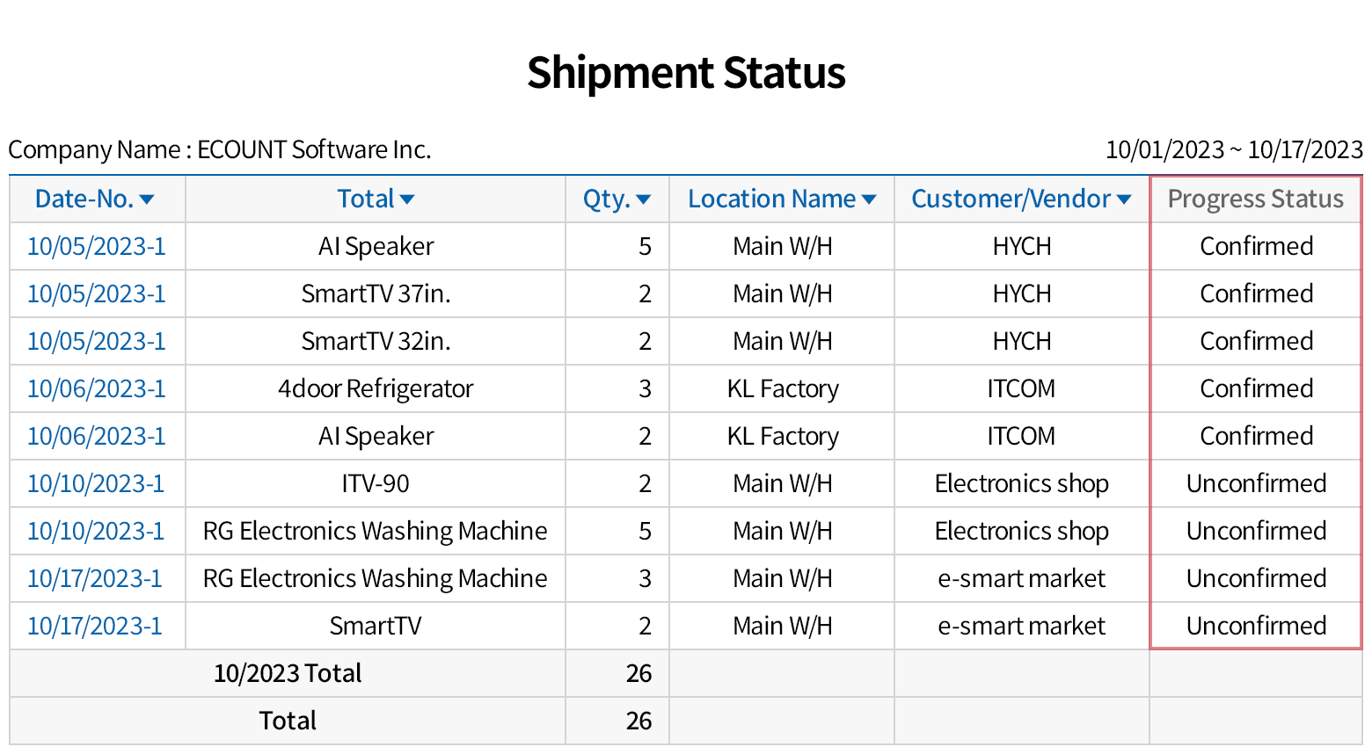
Task: Open 10/05/2023-1 link for SmartTV 37in.
Action: (96, 294)
